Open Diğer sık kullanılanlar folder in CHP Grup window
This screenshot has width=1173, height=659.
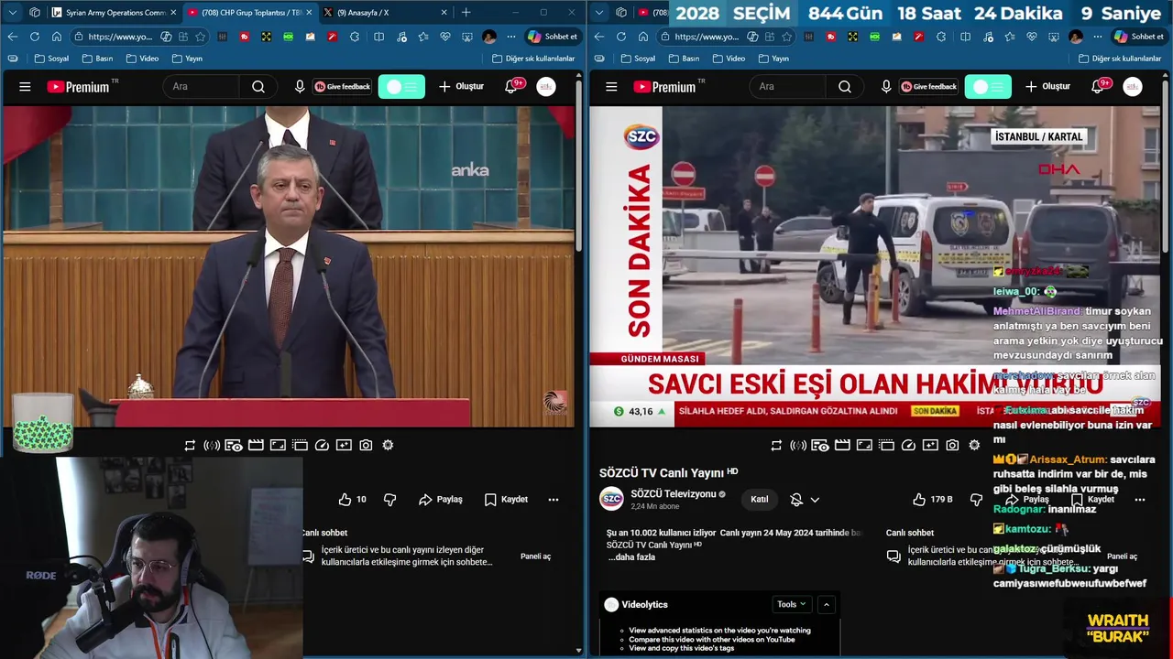pos(533,59)
